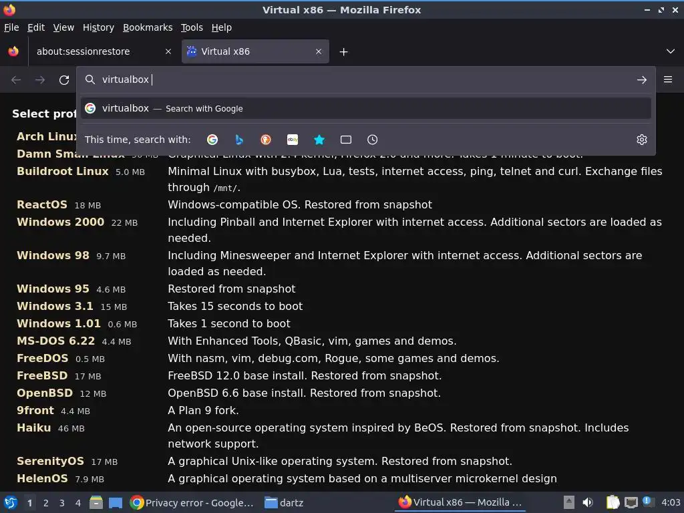Open the SerenityOS profile
This screenshot has height=513, width=684.
(x=50, y=461)
